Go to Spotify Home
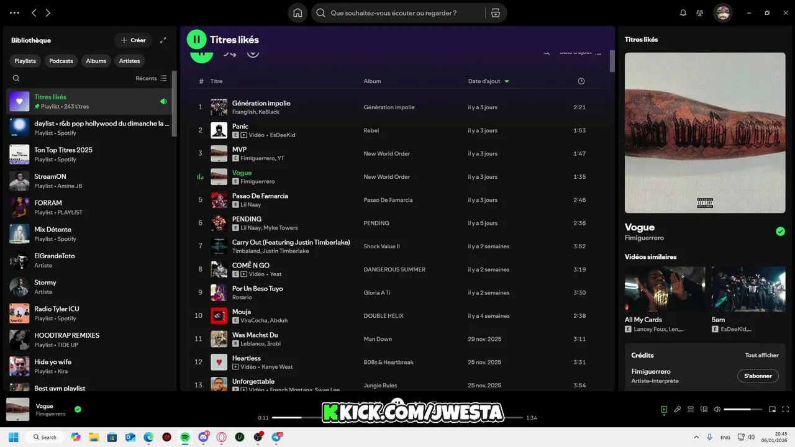 [298, 13]
